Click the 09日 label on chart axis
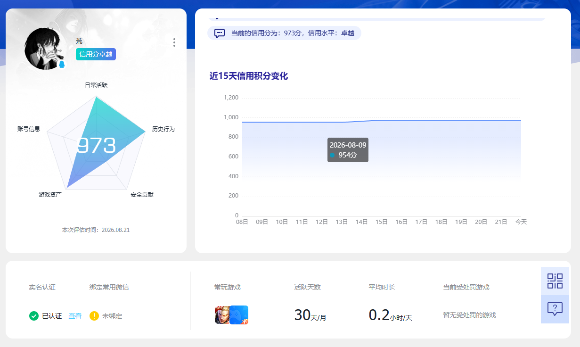Screen dimensions: 580x347 point(262,222)
